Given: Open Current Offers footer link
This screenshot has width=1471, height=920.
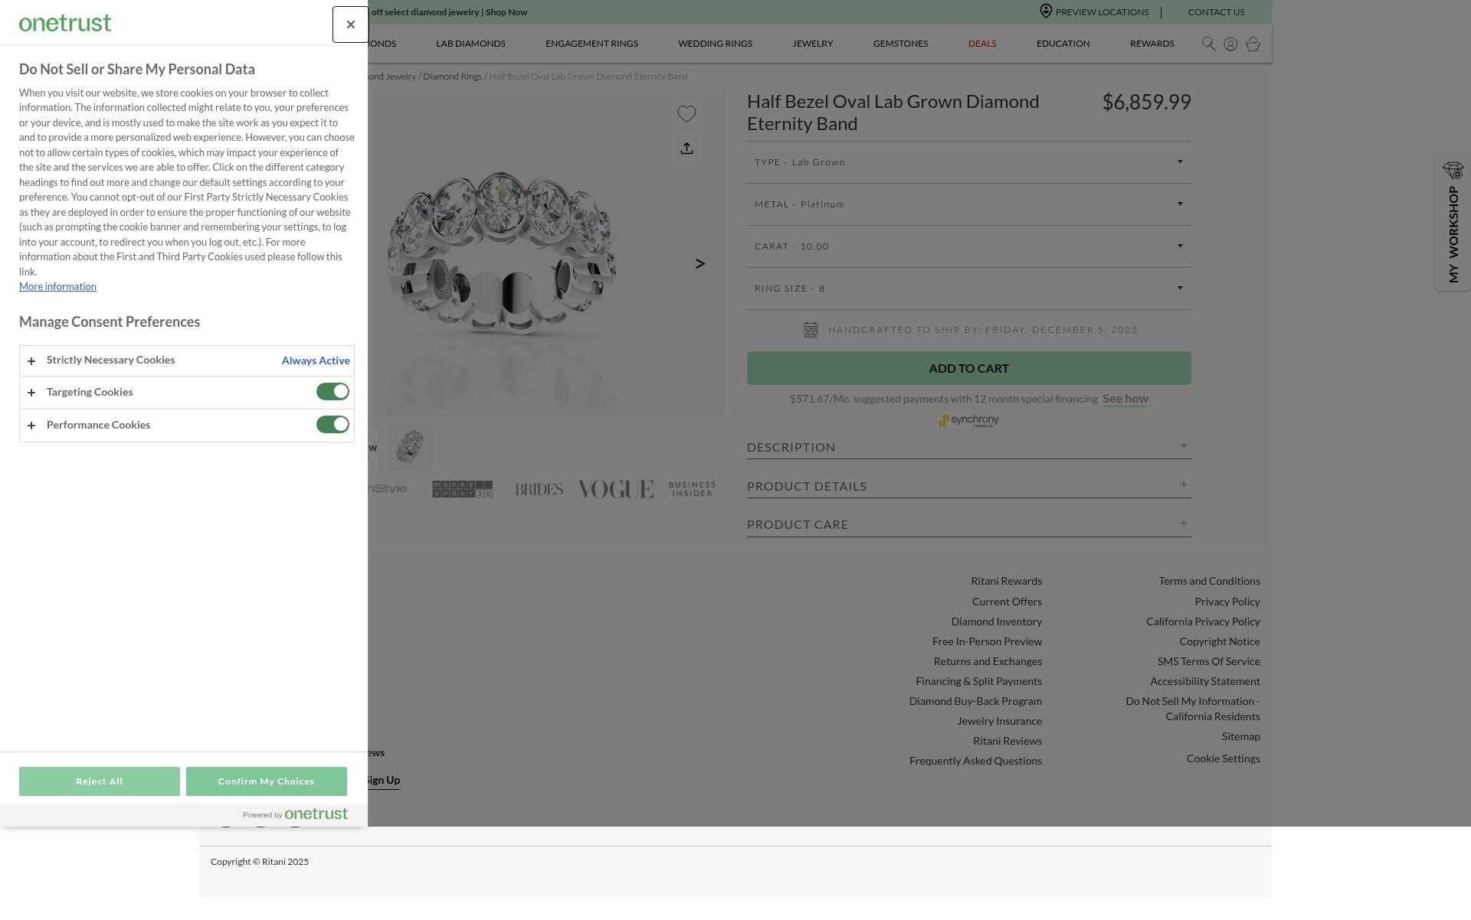Looking at the screenshot, I should click(x=1007, y=602).
